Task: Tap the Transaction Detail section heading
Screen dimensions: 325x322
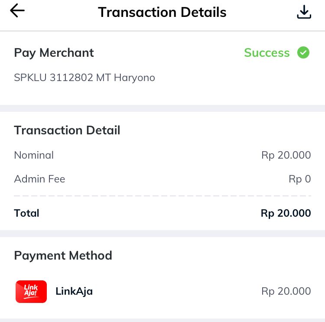Action: (67, 130)
